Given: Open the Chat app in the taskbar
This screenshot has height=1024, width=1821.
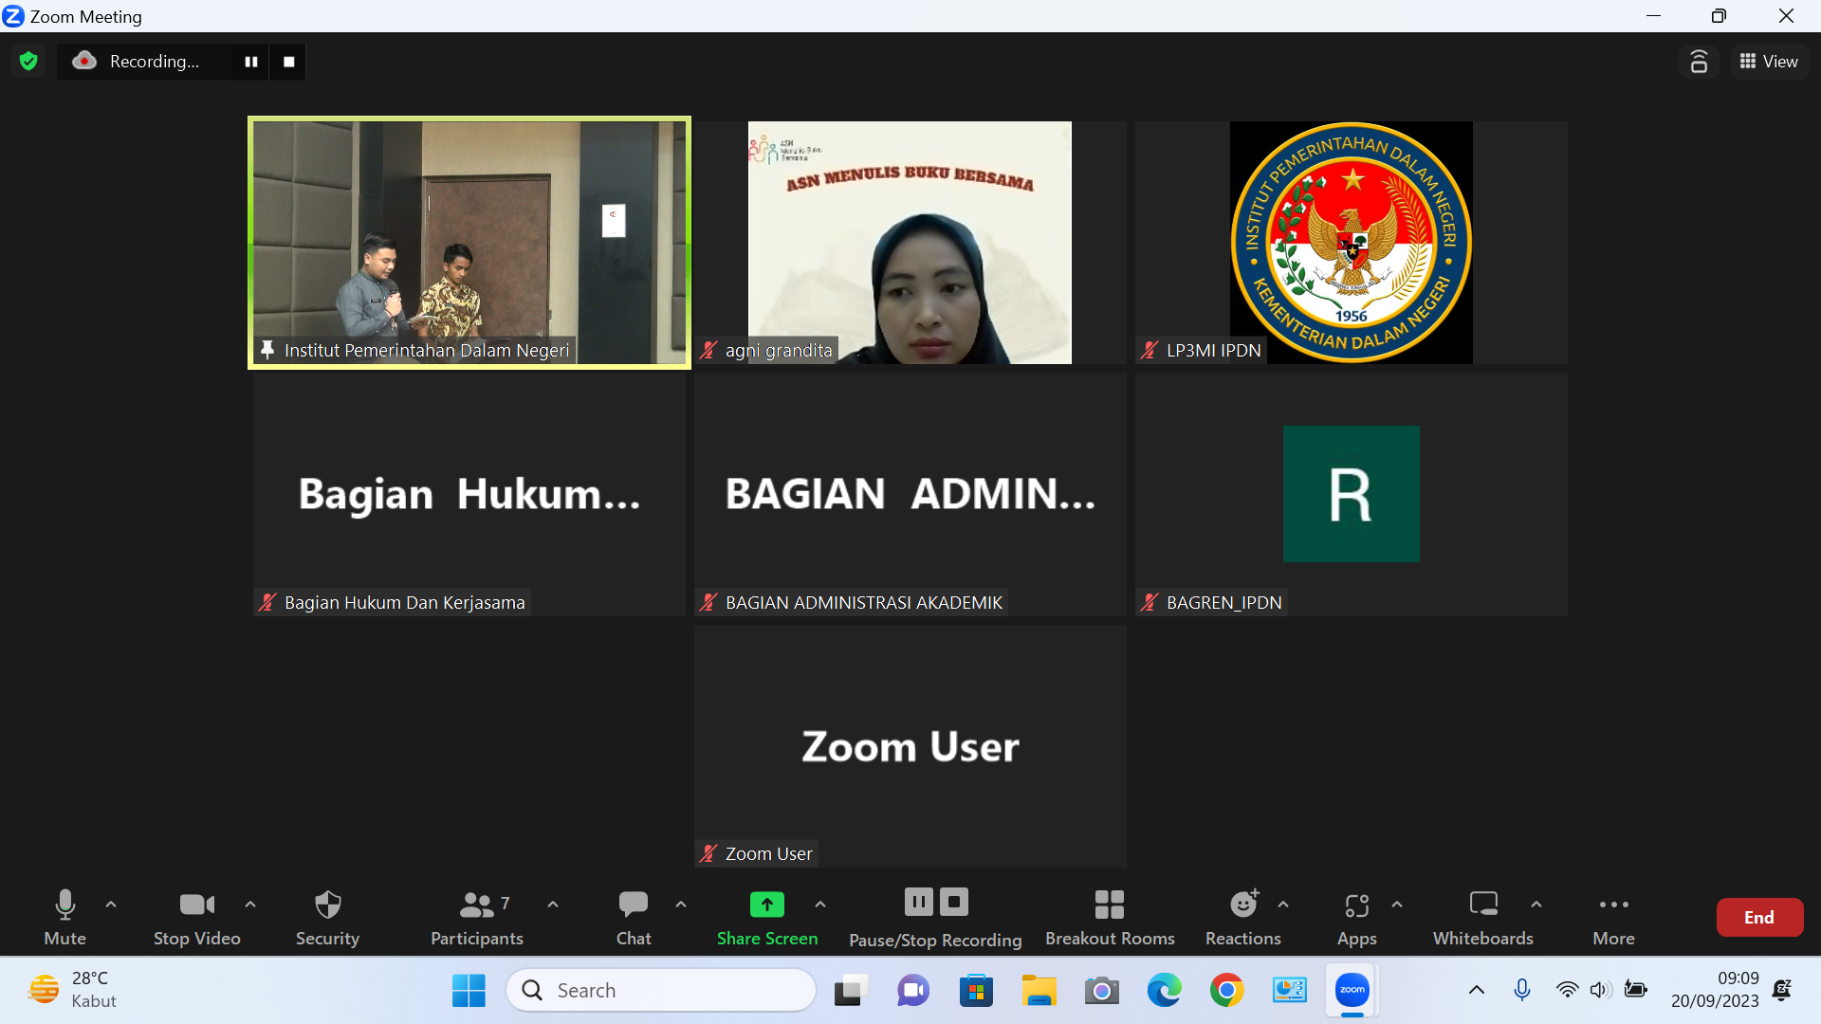Looking at the screenshot, I should pyautogui.click(x=913, y=991).
